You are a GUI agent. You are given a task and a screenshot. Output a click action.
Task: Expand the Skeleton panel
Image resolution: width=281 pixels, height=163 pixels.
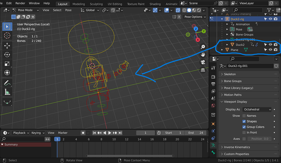[x=230, y=74]
